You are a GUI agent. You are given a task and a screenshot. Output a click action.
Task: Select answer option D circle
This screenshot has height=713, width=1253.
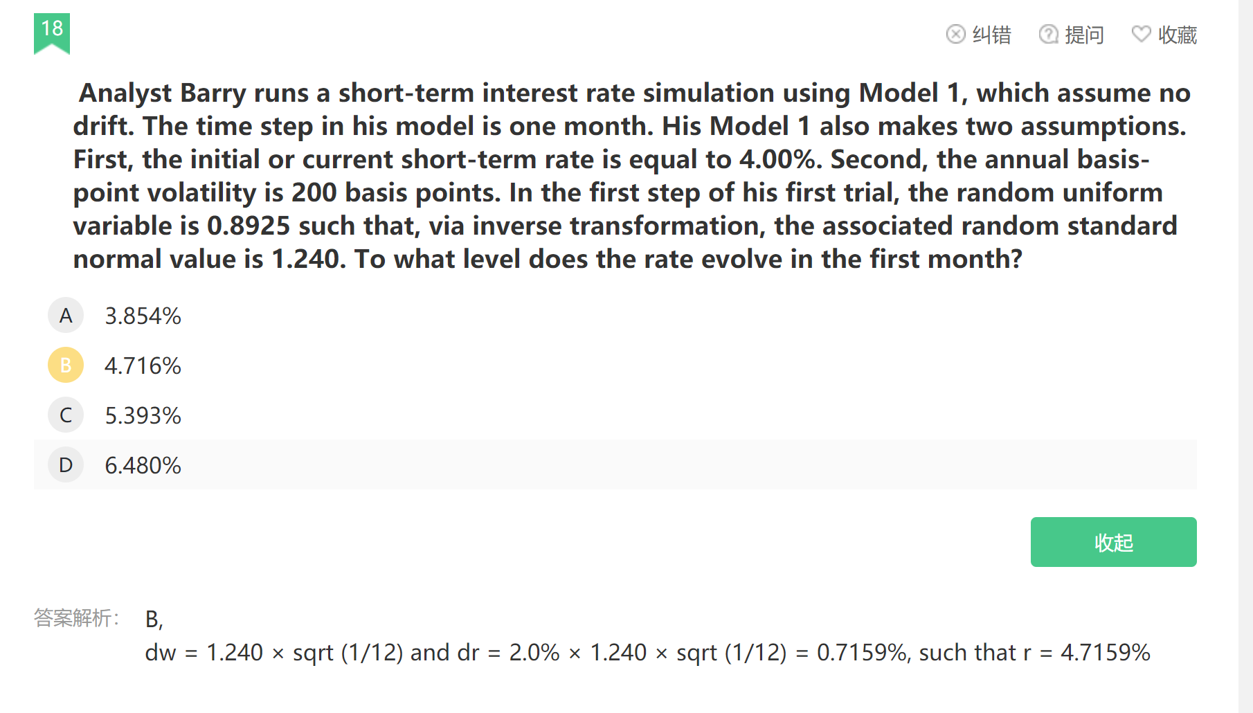[66, 465]
